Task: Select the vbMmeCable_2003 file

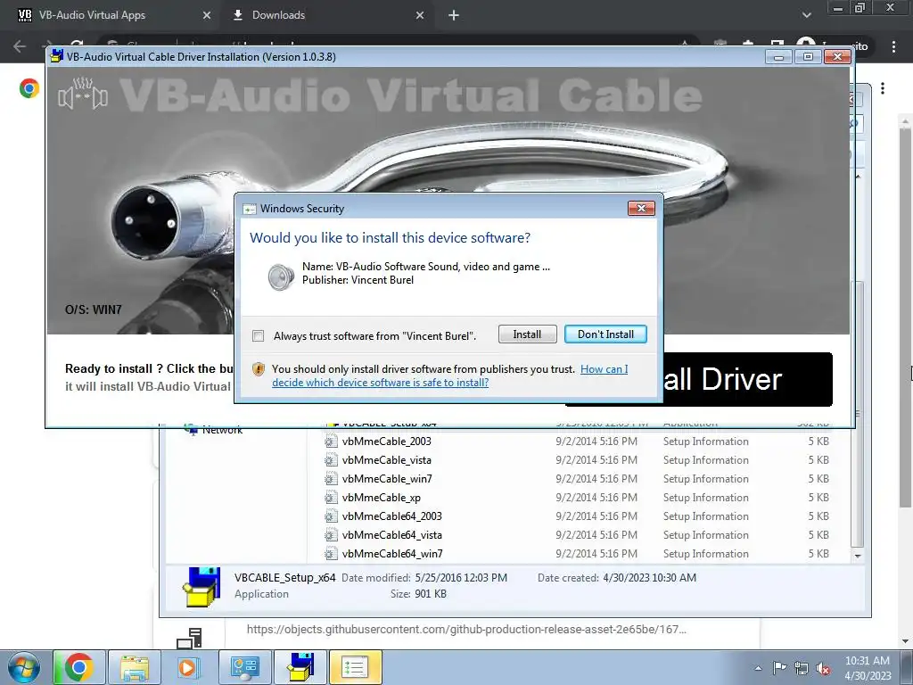Action: coord(387,442)
